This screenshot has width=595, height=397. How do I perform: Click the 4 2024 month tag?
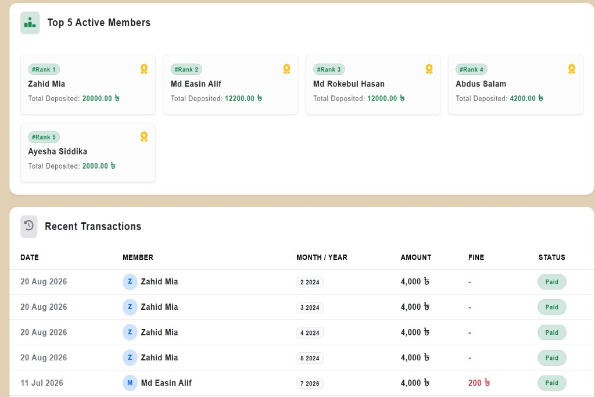(310, 333)
